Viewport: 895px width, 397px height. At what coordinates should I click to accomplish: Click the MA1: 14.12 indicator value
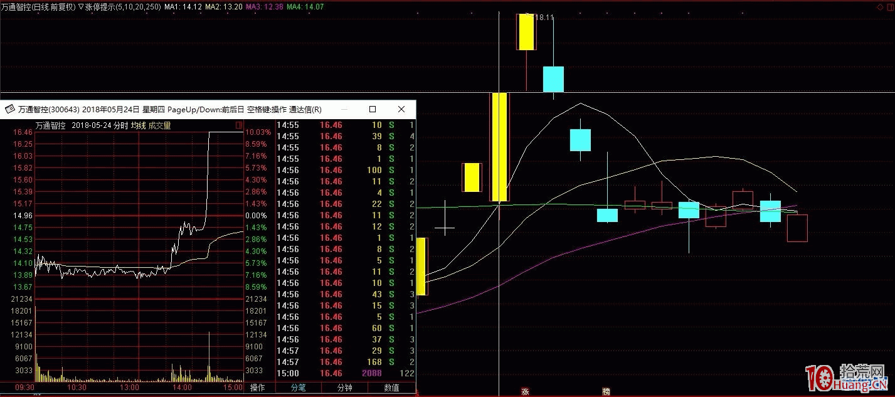(x=183, y=6)
